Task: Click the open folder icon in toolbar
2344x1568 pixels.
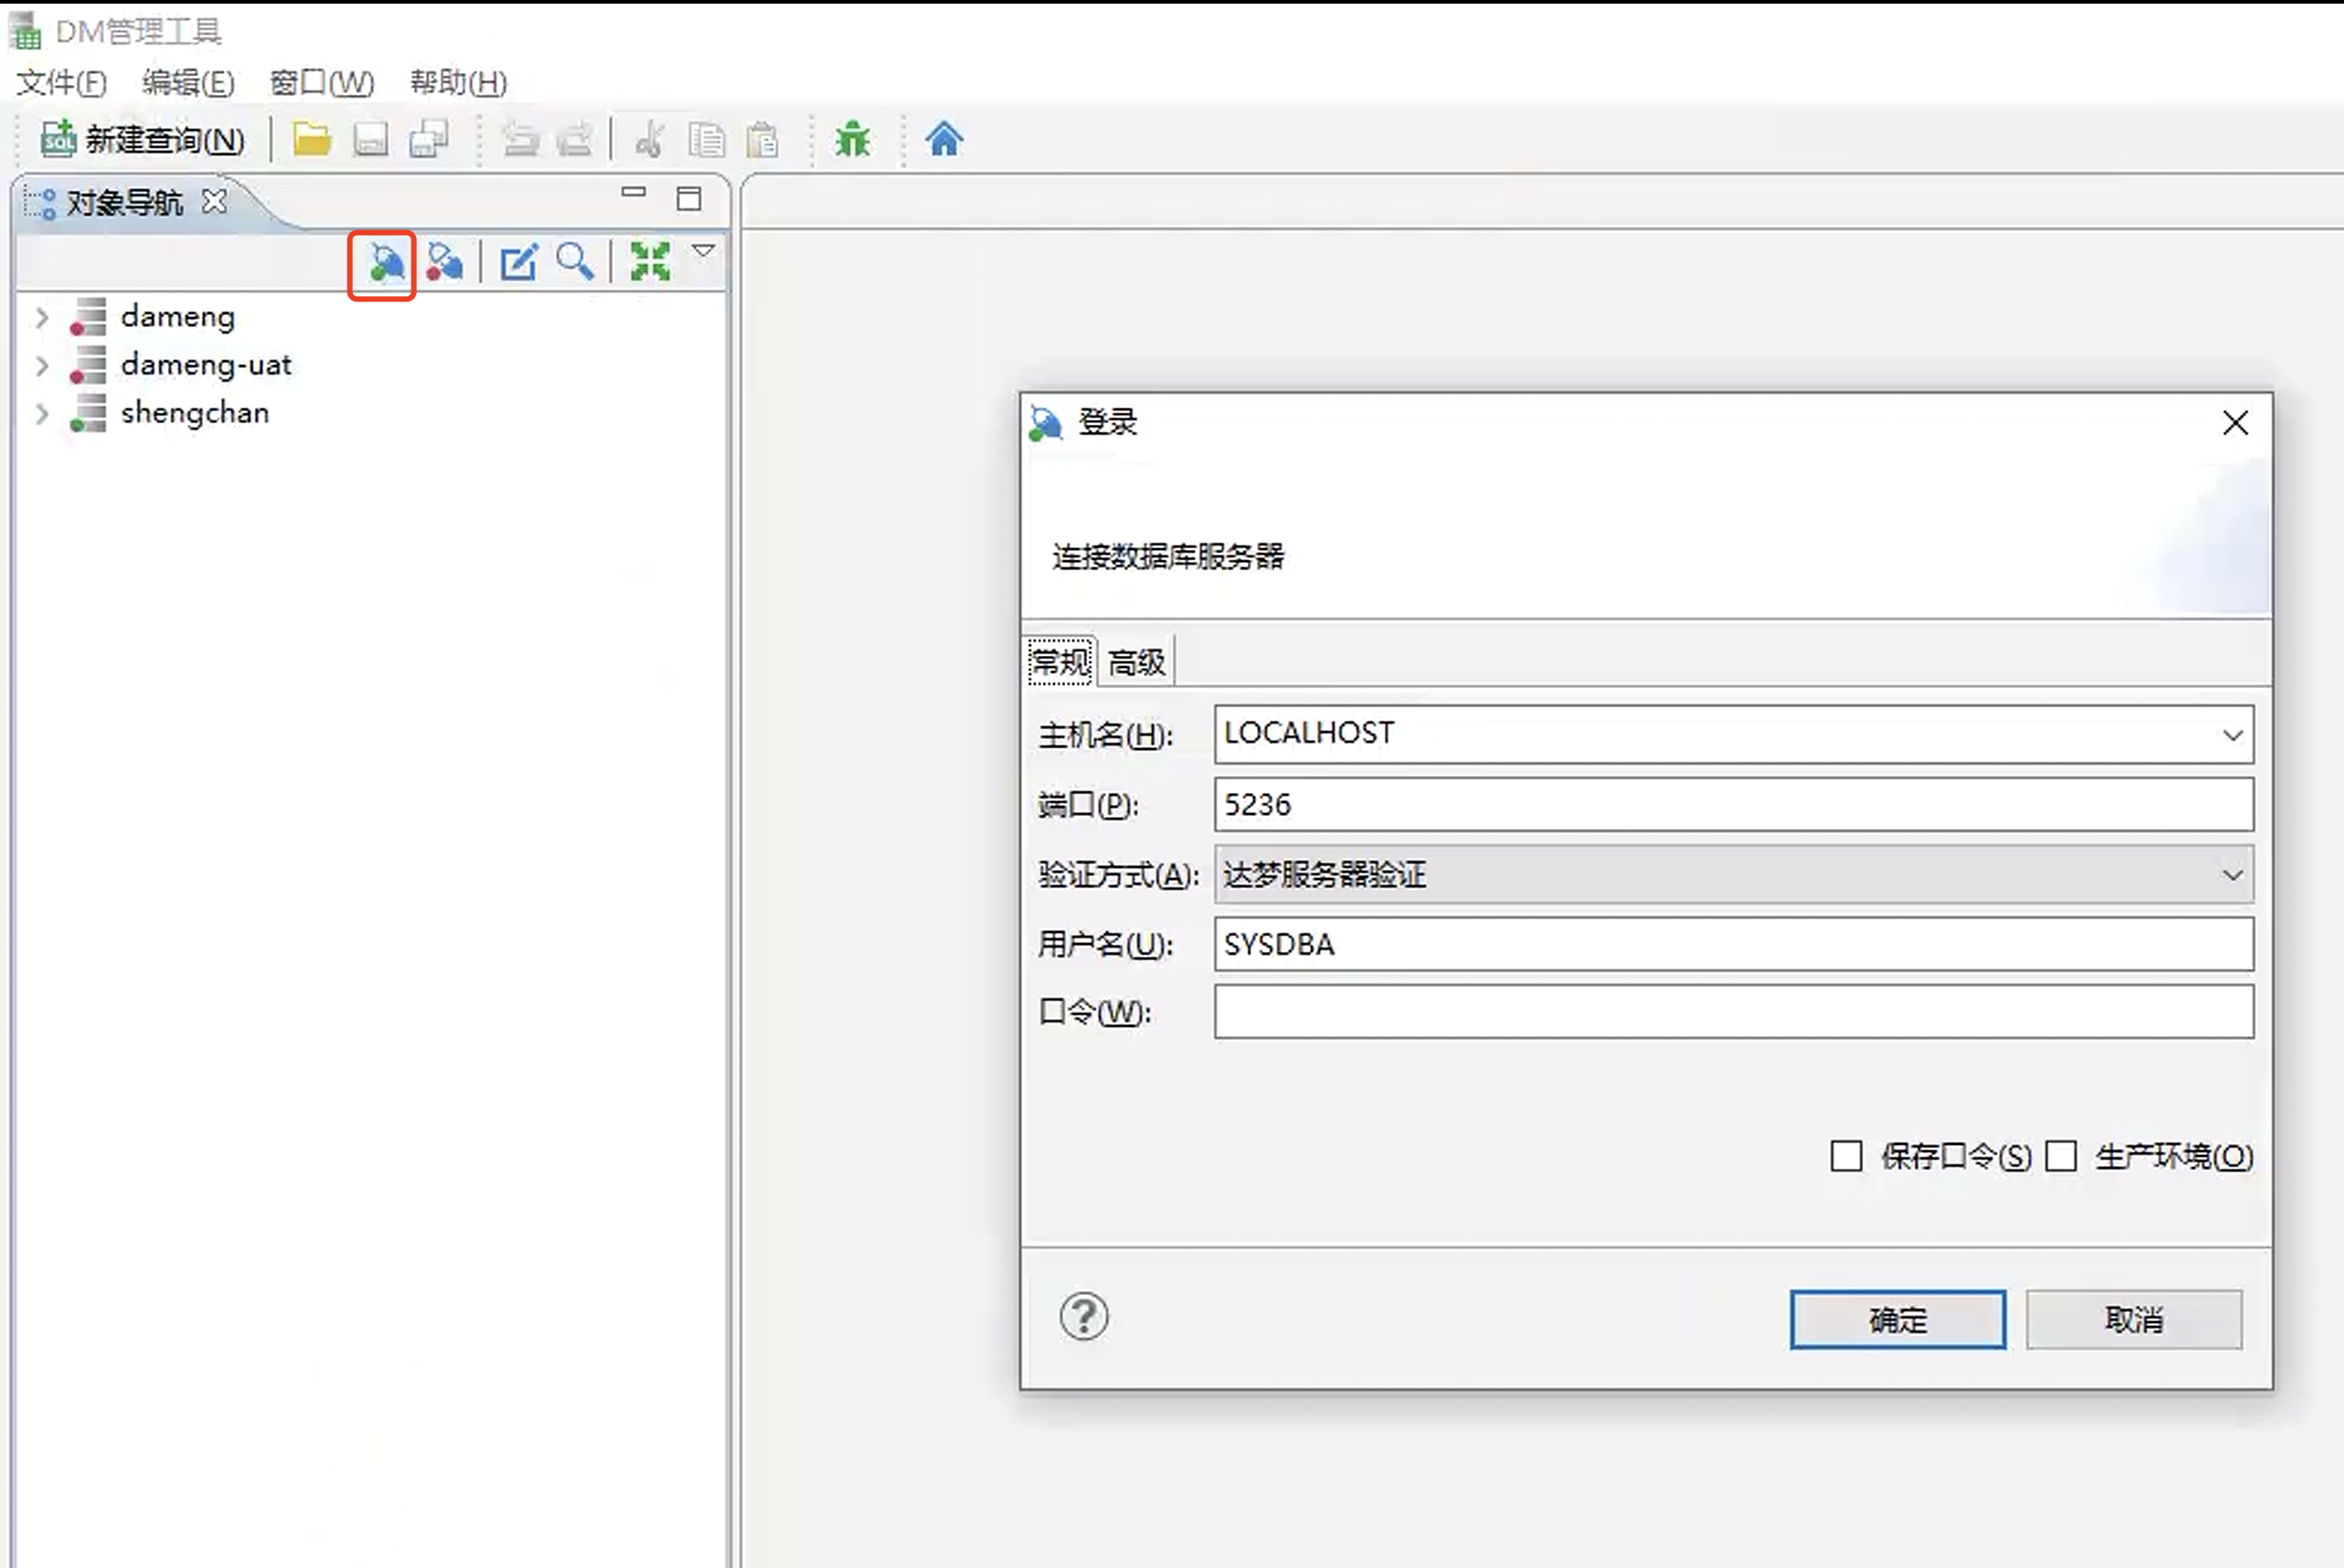Action: click(x=312, y=140)
